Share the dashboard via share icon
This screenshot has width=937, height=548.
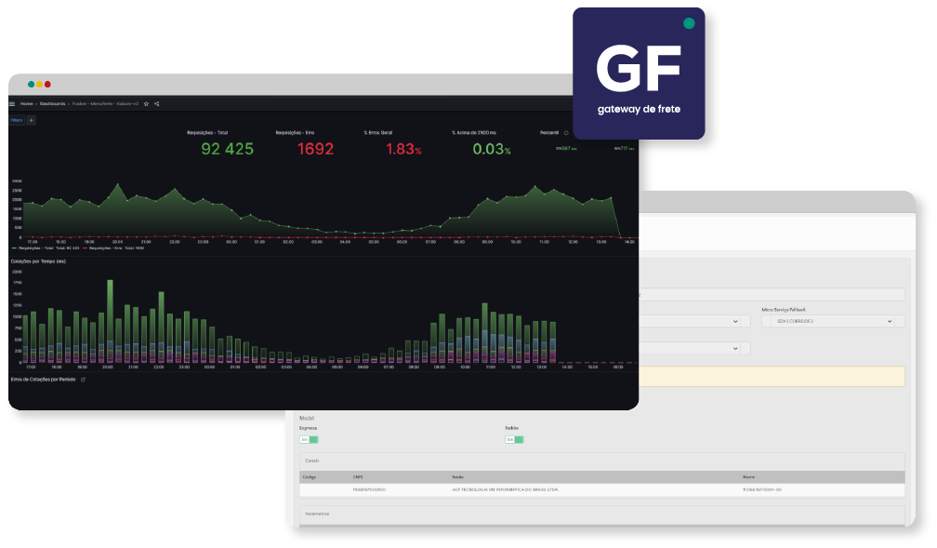point(156,104)
